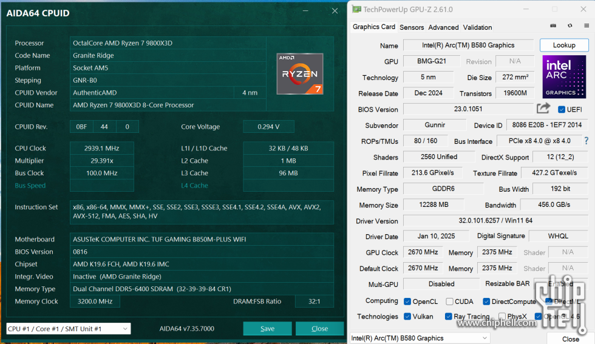
Task: Click the Multi-GPU value Disabled
Action: (x=441, y=284)
